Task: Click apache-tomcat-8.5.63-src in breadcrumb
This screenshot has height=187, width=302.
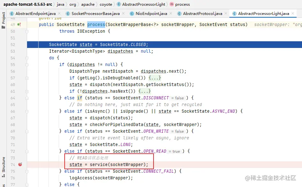Action: [x=28, y=4]
